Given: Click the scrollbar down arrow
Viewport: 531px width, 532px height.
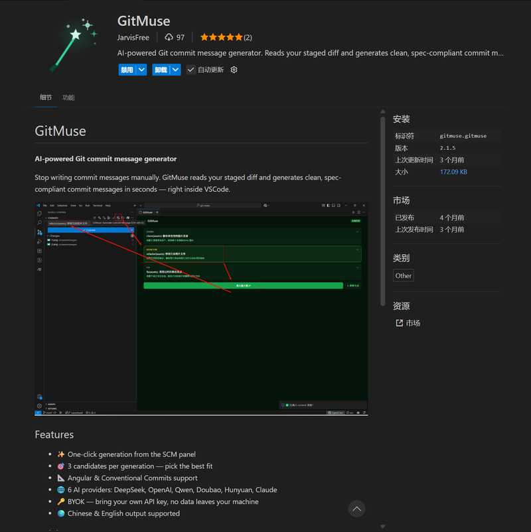Looking at the screenshot, I should pyautogui.click(x=382, y=527).
